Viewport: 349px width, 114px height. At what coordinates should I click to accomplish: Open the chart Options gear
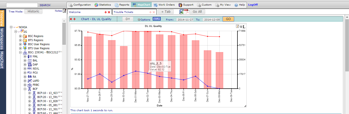[x=144, y=19]
